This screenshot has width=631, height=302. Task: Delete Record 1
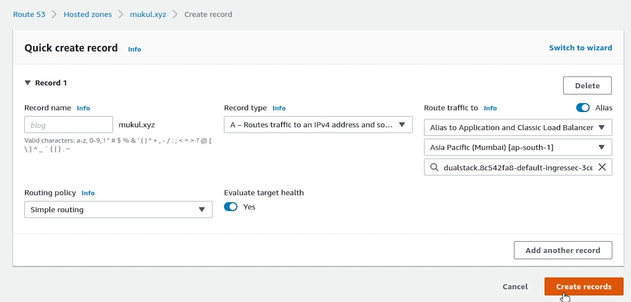coord(587,85)
